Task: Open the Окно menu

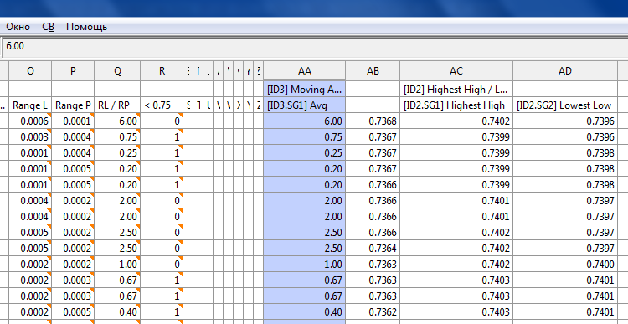Action: (18, 27)
